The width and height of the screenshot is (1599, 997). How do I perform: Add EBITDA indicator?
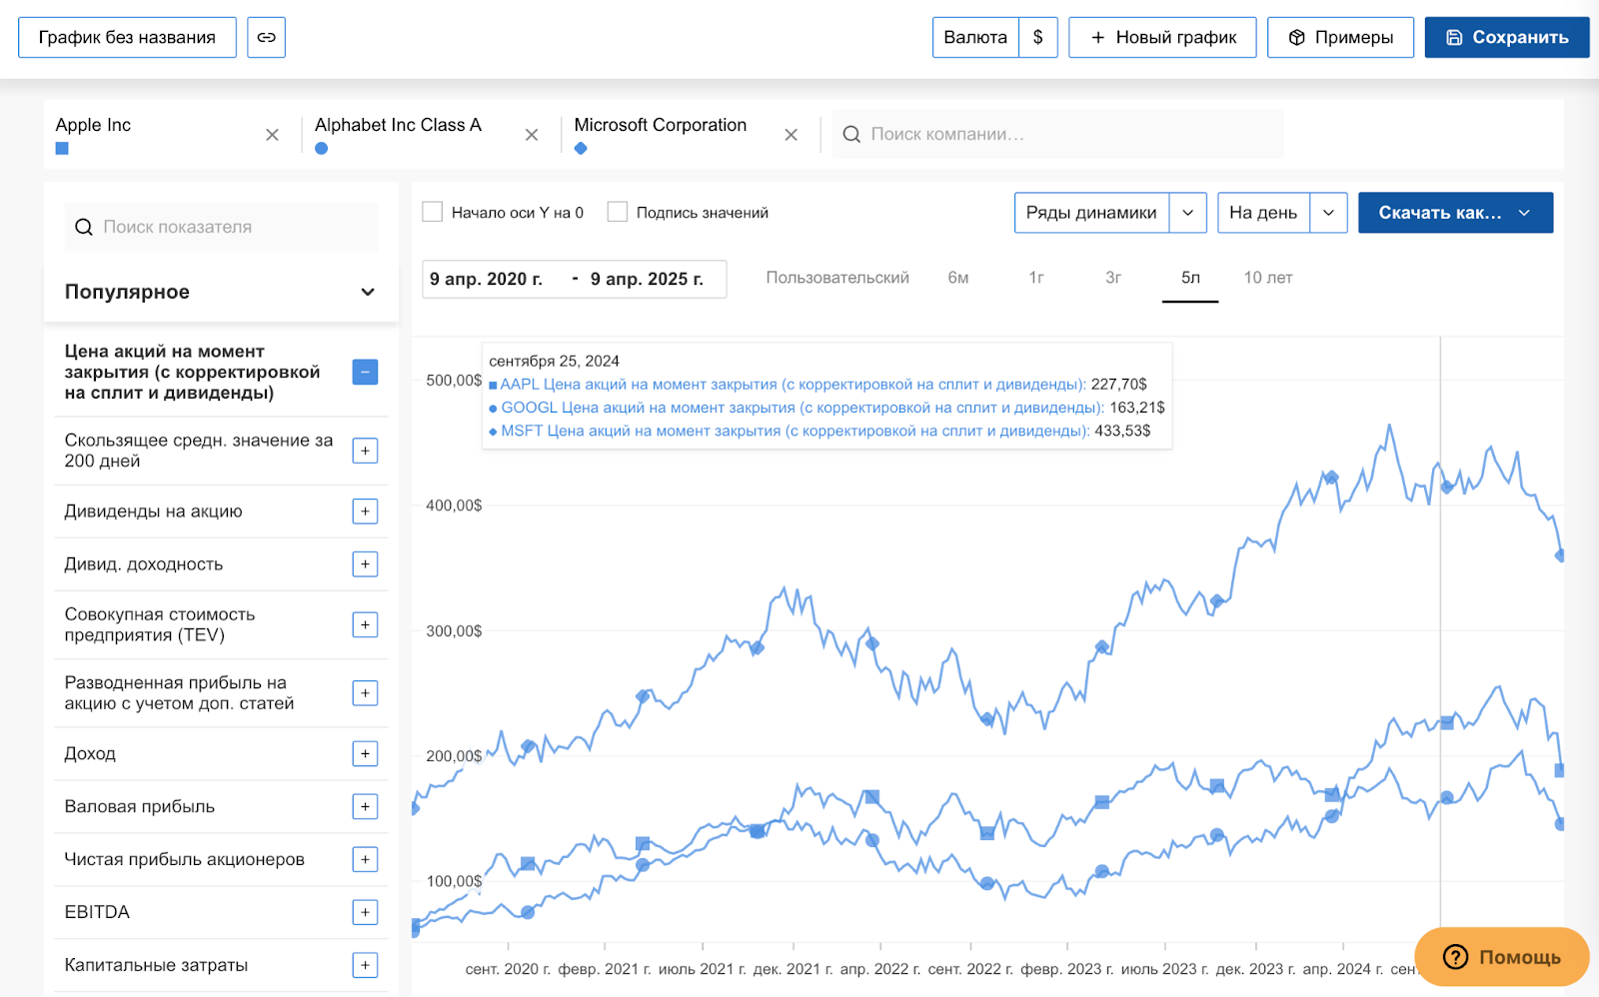[365, 912]
